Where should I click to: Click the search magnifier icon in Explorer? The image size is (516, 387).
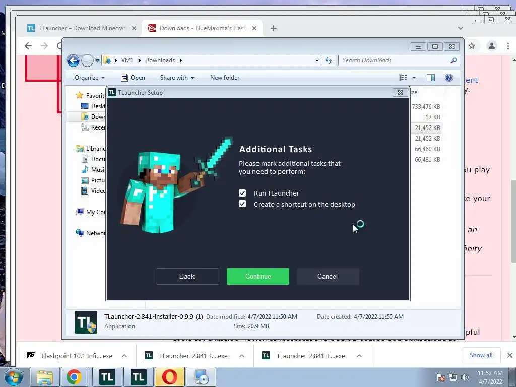click(x=454, y=60)
